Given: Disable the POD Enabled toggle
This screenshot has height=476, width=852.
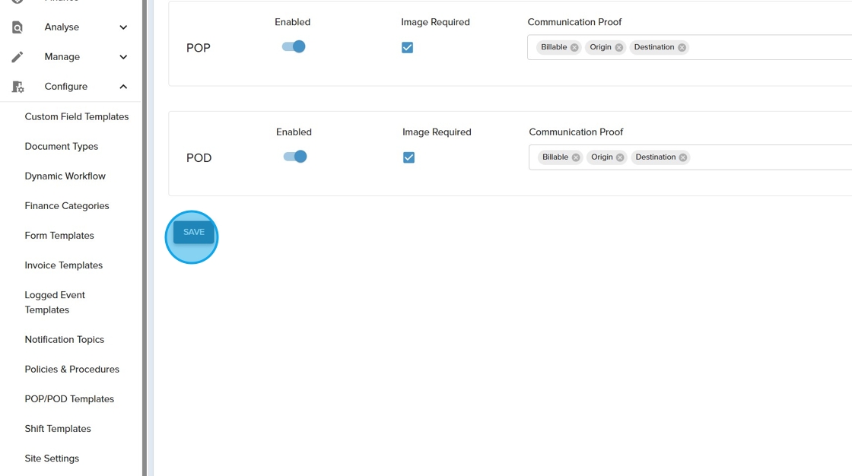Looking at the screenshot, I should [295, 157].
